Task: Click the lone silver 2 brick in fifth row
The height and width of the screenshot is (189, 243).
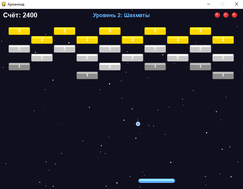Action: coord(110,66)
